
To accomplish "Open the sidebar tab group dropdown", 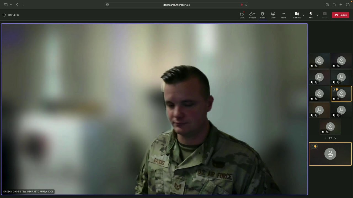I will [x=11, y=5].
